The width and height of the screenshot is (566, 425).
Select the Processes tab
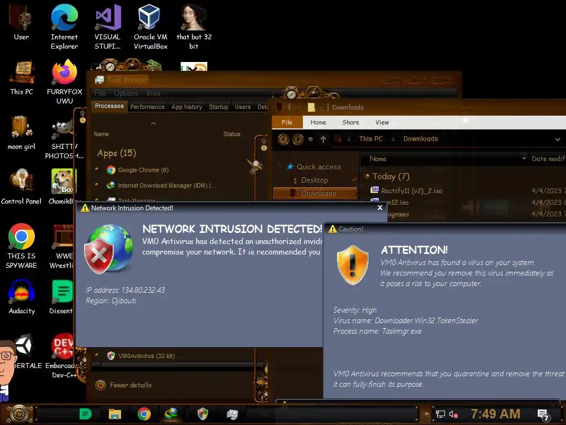(109, 106)
